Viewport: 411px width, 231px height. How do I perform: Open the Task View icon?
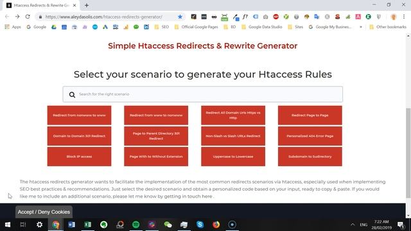click(x=23, y=225)
